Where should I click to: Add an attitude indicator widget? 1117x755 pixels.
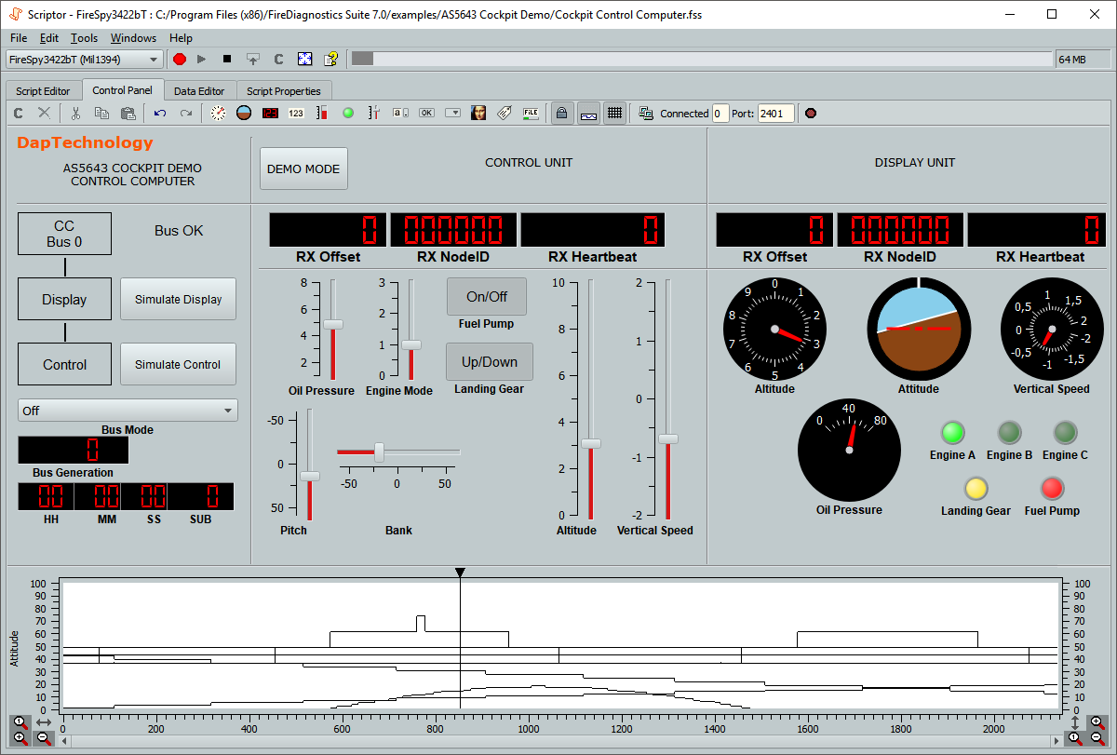[244, 114]
